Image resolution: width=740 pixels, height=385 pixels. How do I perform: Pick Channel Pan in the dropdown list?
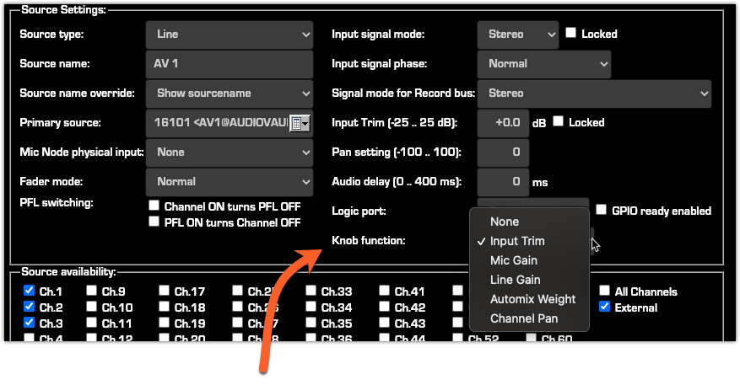point(524,318)
